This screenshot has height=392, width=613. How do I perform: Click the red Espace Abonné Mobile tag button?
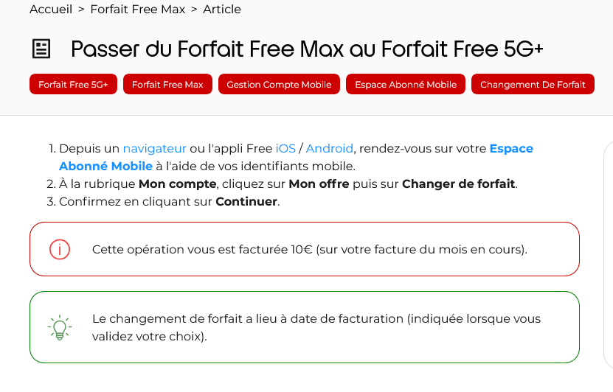tap(406, 85)
